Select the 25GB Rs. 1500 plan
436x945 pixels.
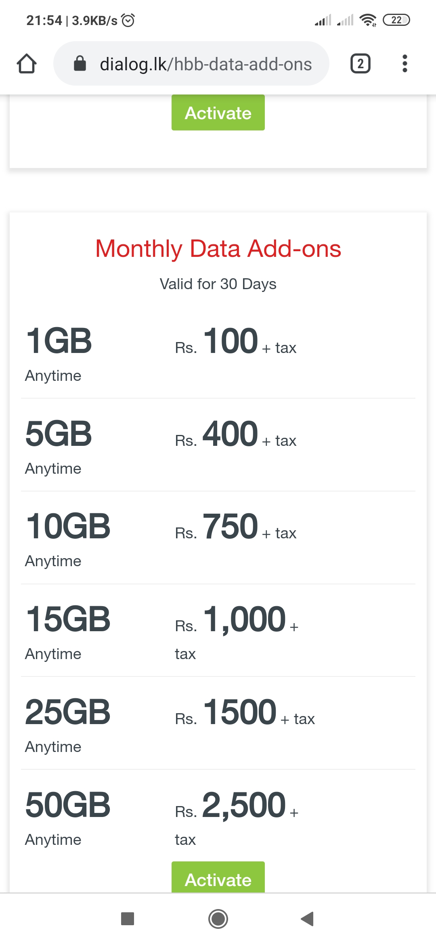click(x=218, y=723)
